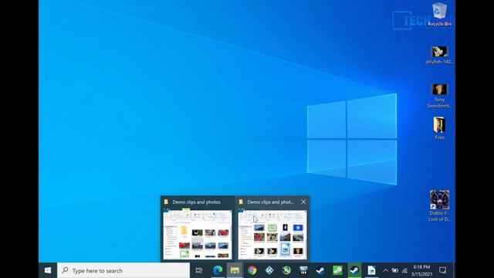This screenshot has height=278, width=494.
Task: Select the jellyfish-140 file on desktop
Action: pos(439,55)
